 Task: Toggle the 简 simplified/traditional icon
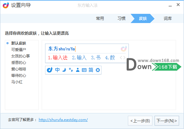coord(91,70)
